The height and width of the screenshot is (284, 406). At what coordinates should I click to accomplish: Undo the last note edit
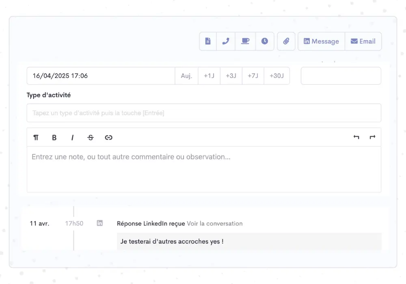[356, 137]
